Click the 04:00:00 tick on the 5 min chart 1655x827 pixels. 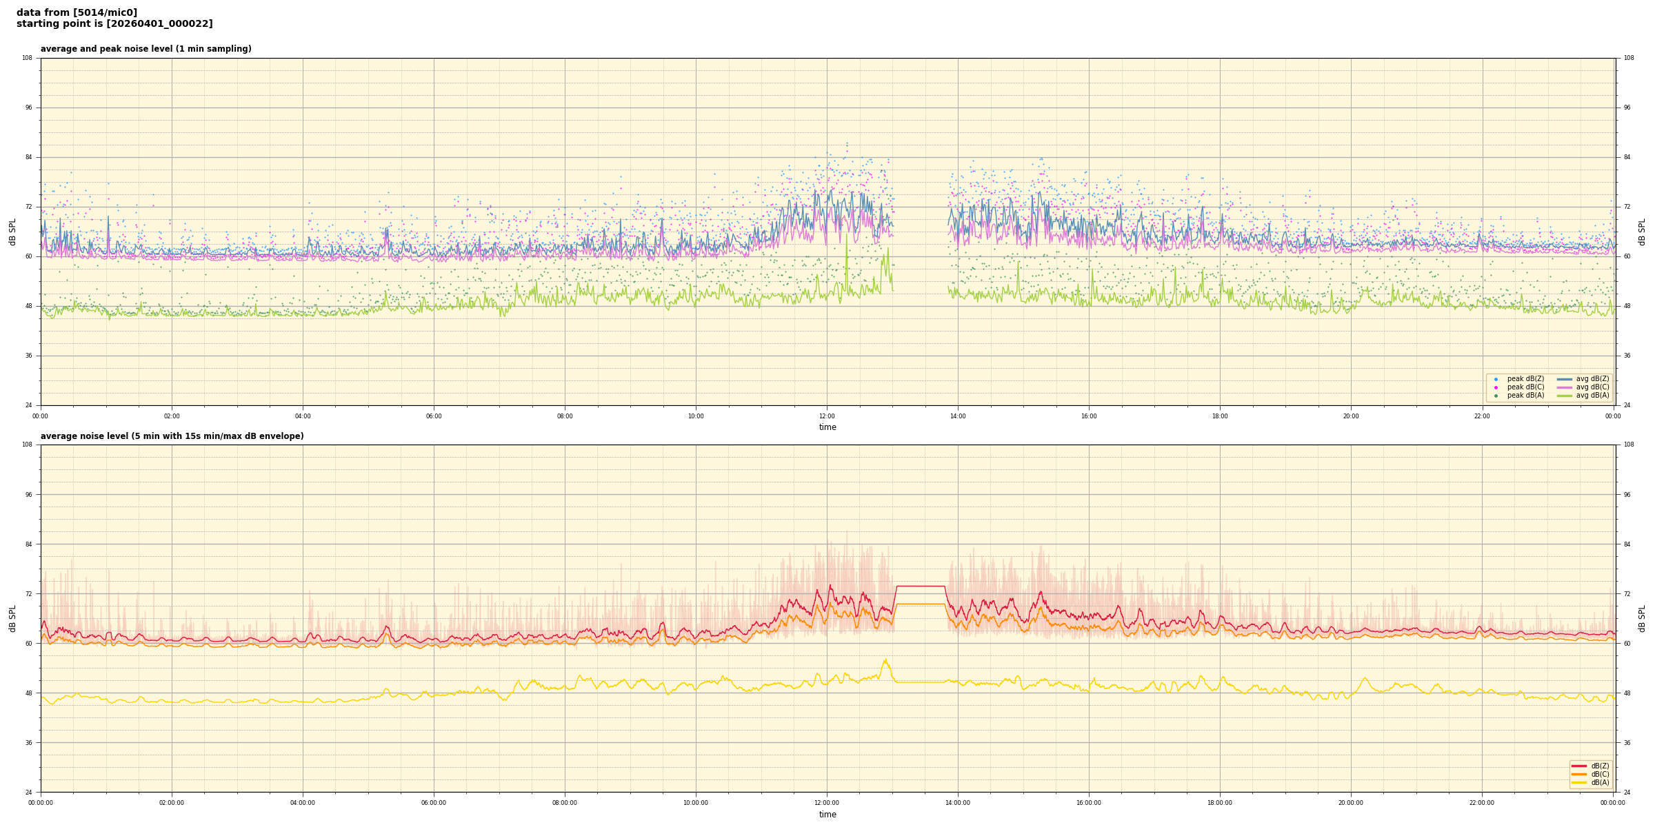click(303, 802)
